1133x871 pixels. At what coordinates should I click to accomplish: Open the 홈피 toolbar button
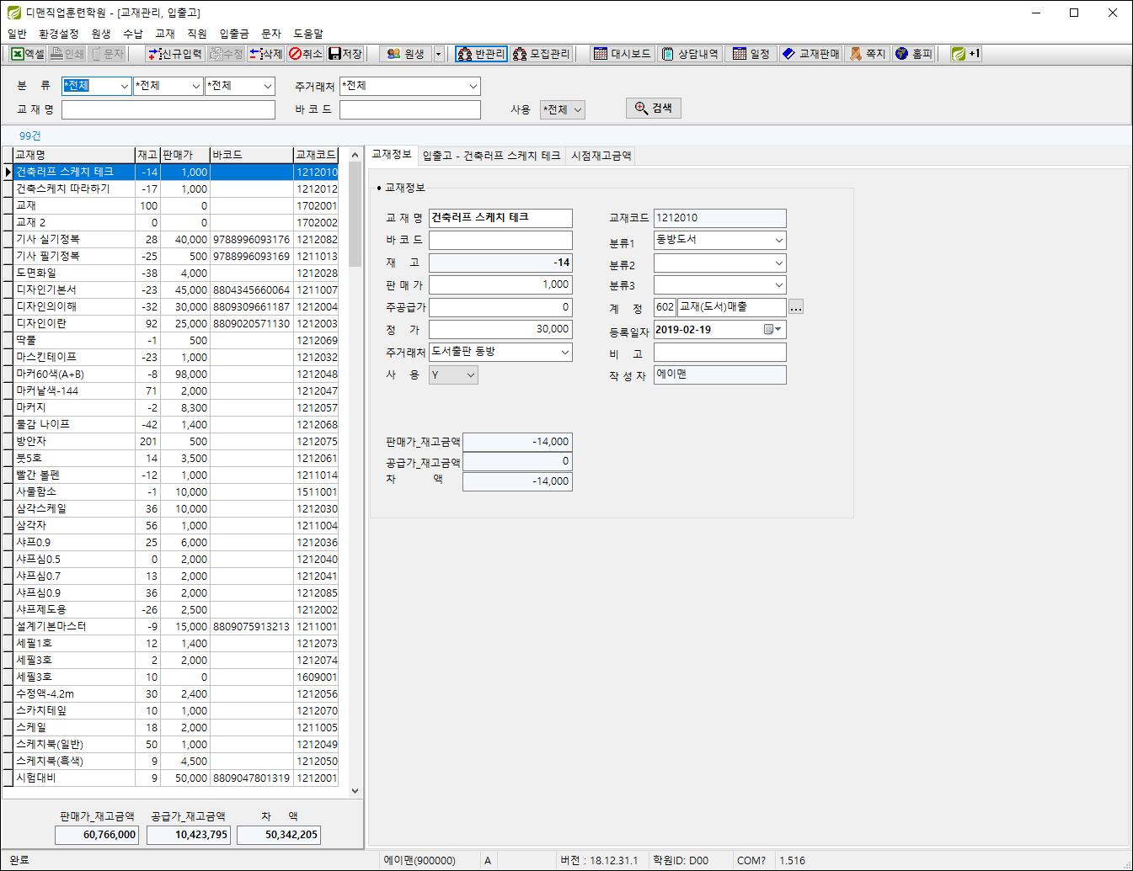[914, 54]
